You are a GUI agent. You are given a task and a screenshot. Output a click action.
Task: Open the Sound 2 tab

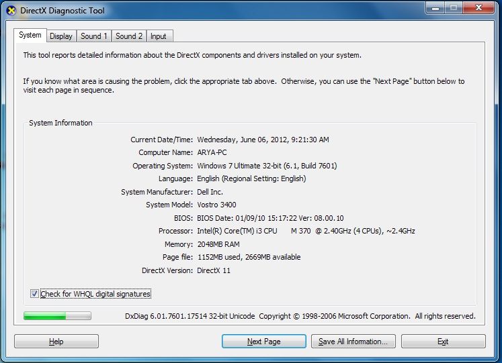[x=129, y=36]
